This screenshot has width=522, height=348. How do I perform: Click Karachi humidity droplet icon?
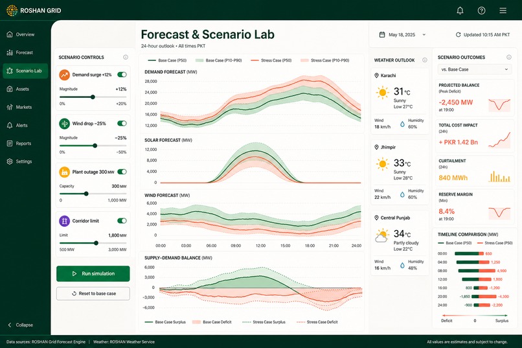point(402,124)
